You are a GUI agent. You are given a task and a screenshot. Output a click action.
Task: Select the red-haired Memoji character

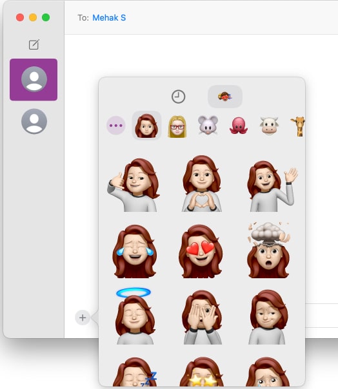click(x=146, y=126)
